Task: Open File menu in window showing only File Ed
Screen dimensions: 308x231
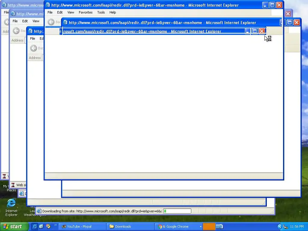Action: coord(32,38)
